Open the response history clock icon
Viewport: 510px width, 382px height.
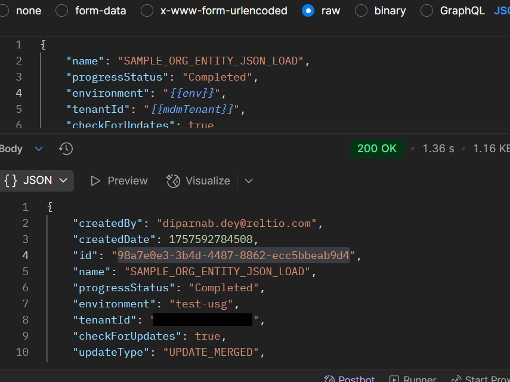click(66, 149)
